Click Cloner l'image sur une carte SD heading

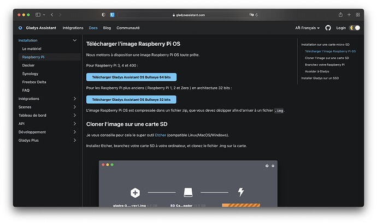127,124
